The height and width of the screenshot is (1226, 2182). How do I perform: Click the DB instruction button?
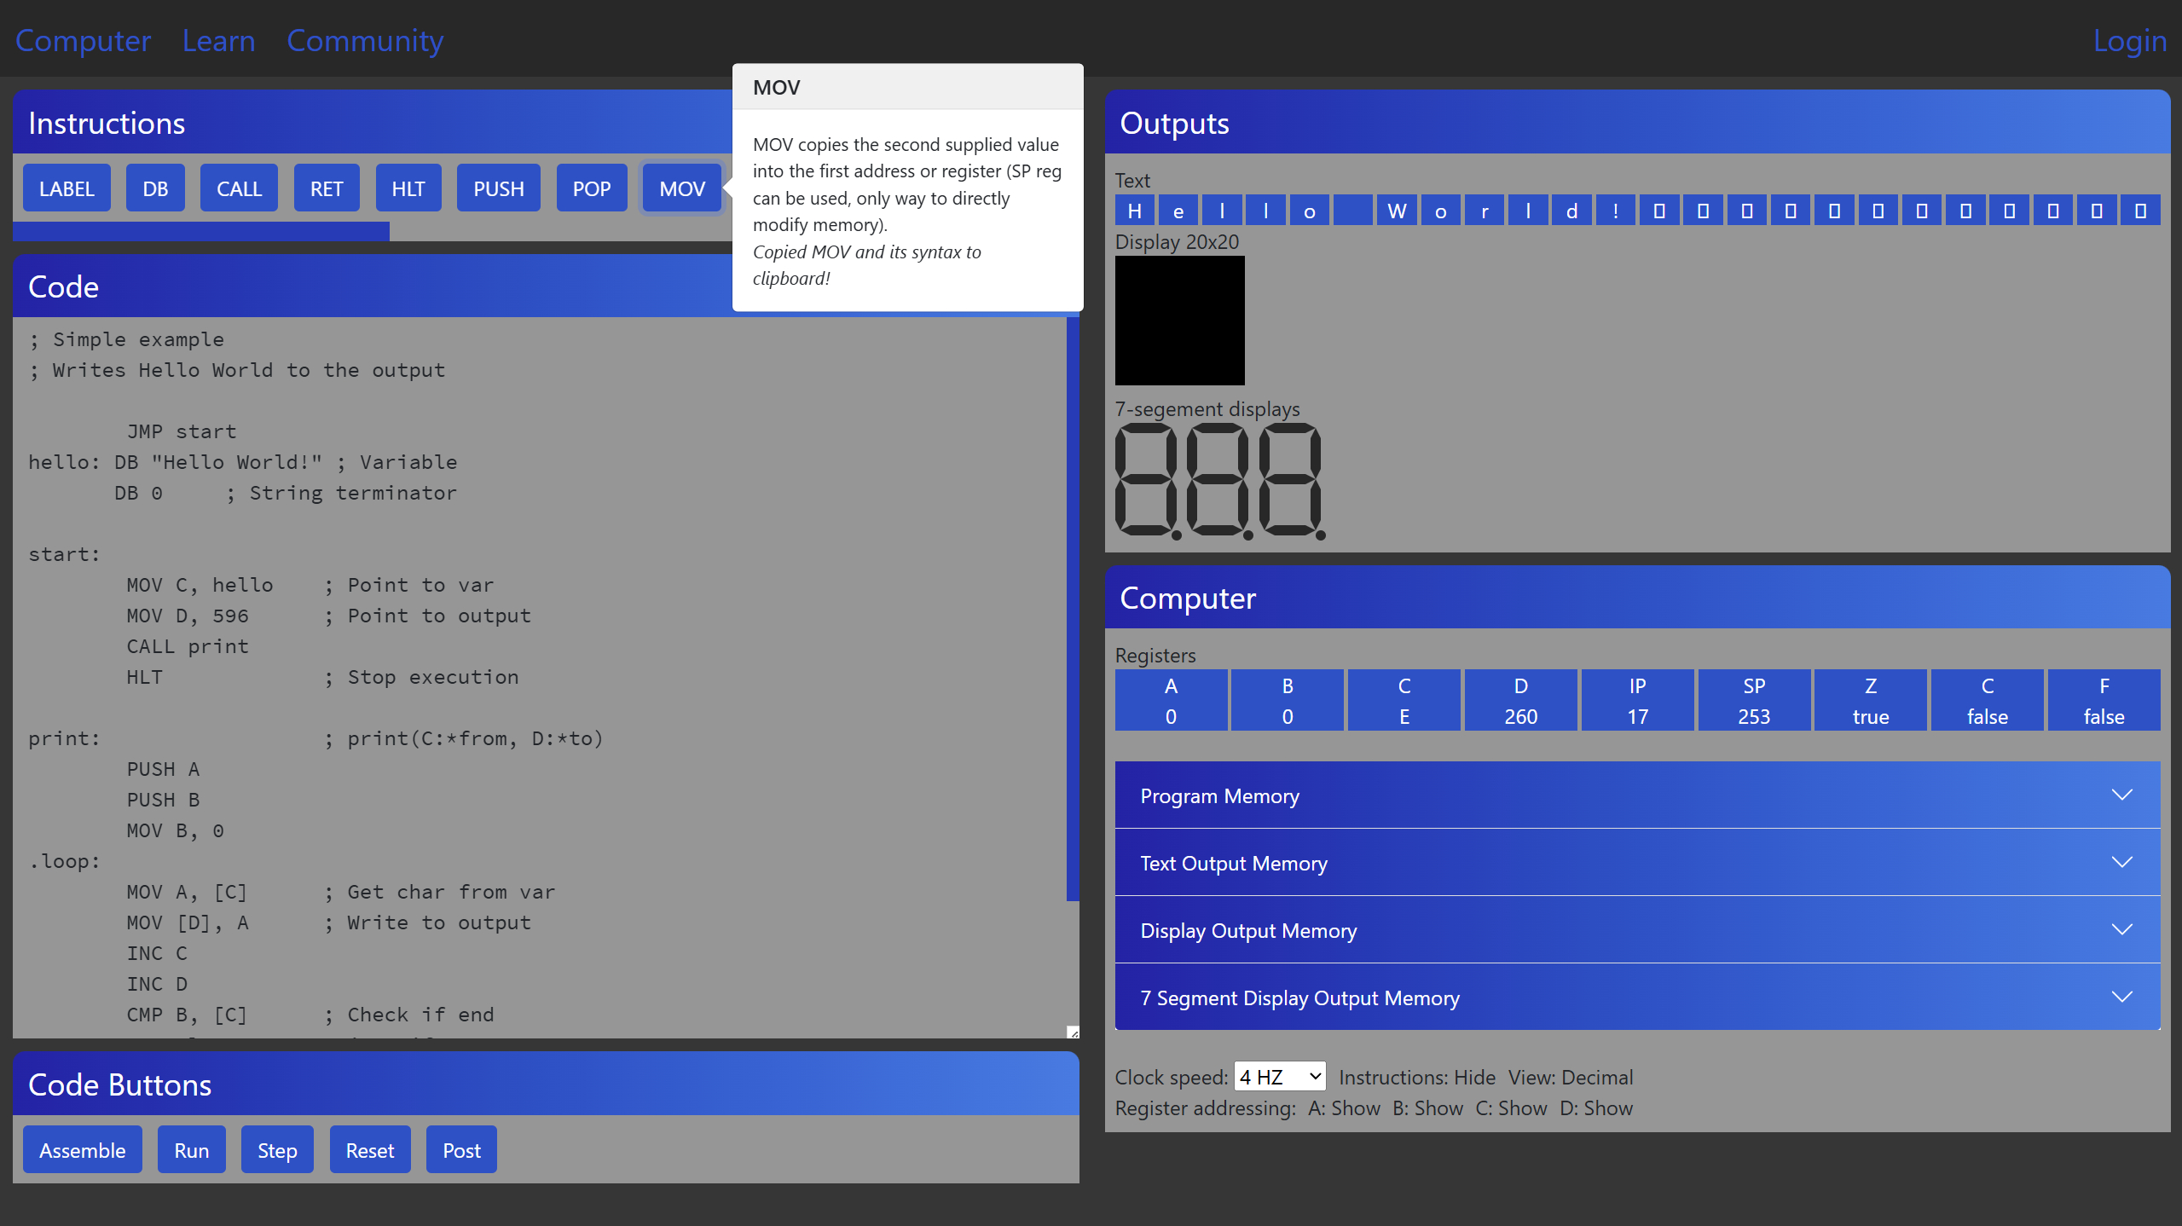pos(155,188)
